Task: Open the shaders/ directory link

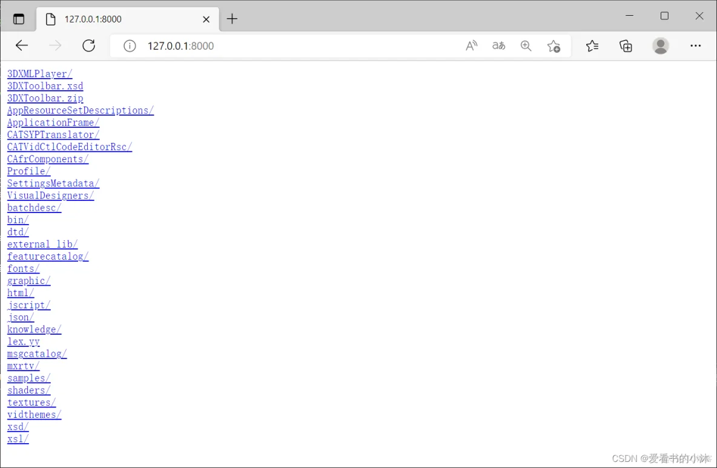Action: pyautogui.click(x=29, y=391)
